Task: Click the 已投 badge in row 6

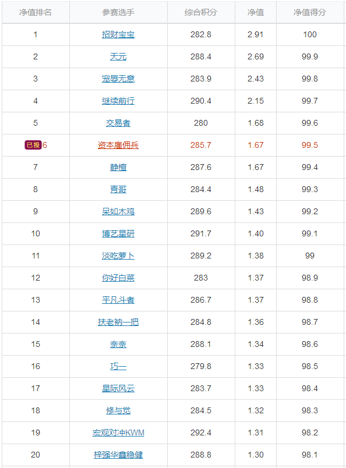Action: coord(33,145)
